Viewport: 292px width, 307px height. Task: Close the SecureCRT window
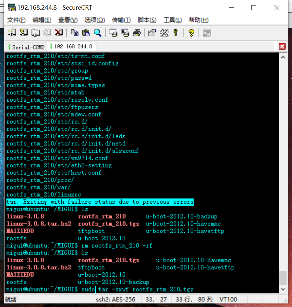click(277, 8)
